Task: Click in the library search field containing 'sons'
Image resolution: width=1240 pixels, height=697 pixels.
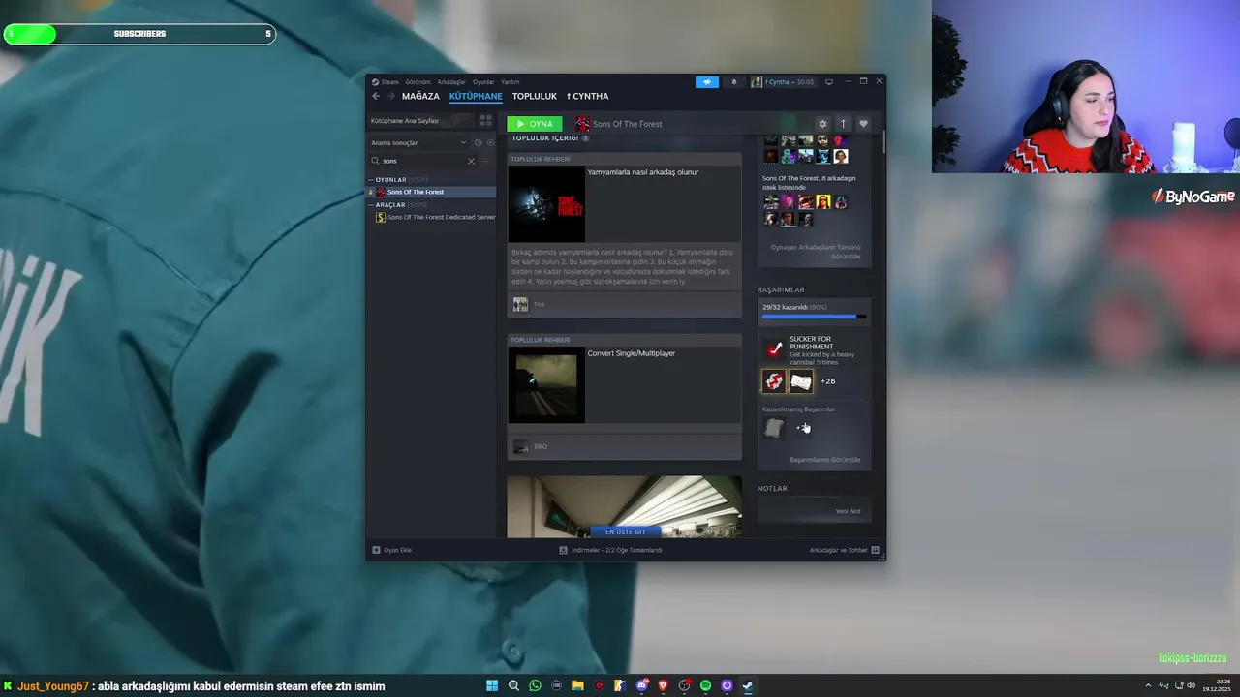Action: 423,161
